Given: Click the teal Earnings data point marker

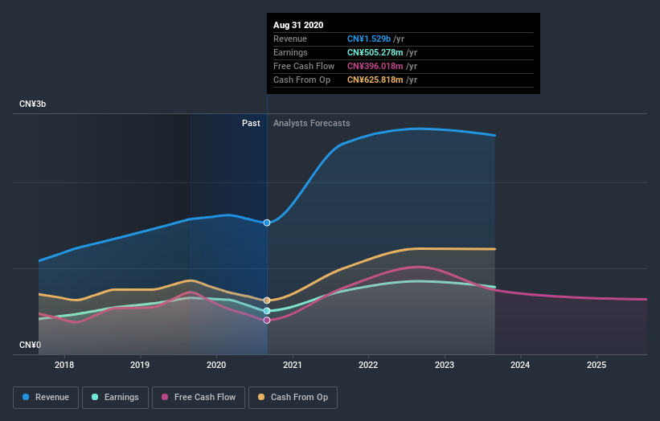Looking at the screenshot, I should click(267, 311).
